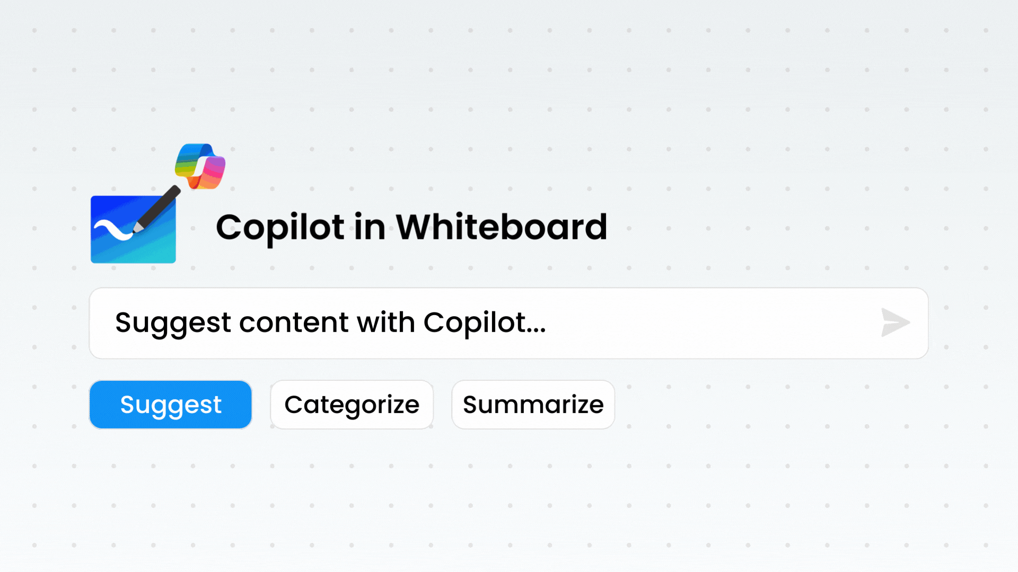Select the submit arrow inside the prompt bar
The image size is (1018, 572).
[894, 323]
